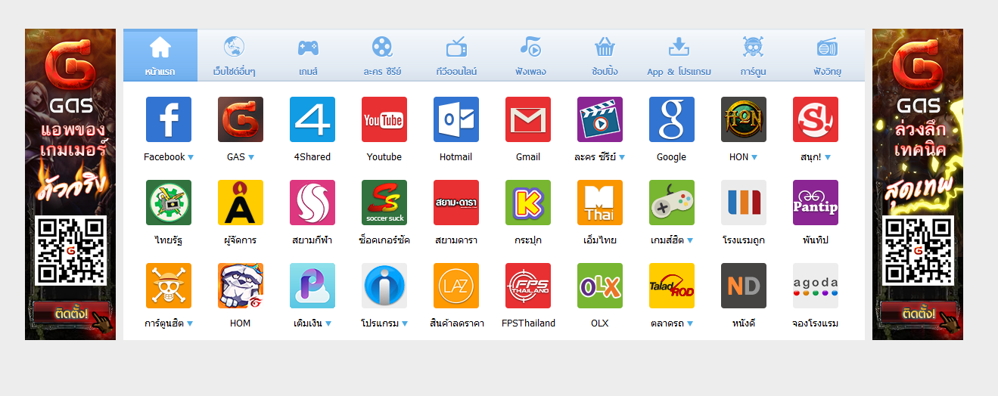
Task: Open the ละคร ซีรีย์ clapperboard tile icon
Action: click(x=600, y=119)
